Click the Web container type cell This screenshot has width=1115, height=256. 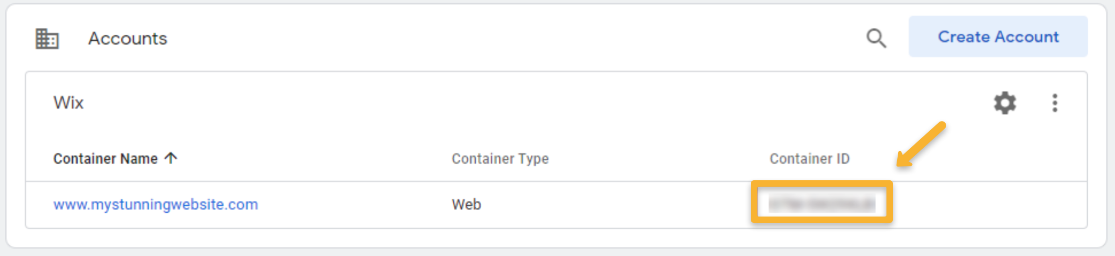(x=466, y=204)
